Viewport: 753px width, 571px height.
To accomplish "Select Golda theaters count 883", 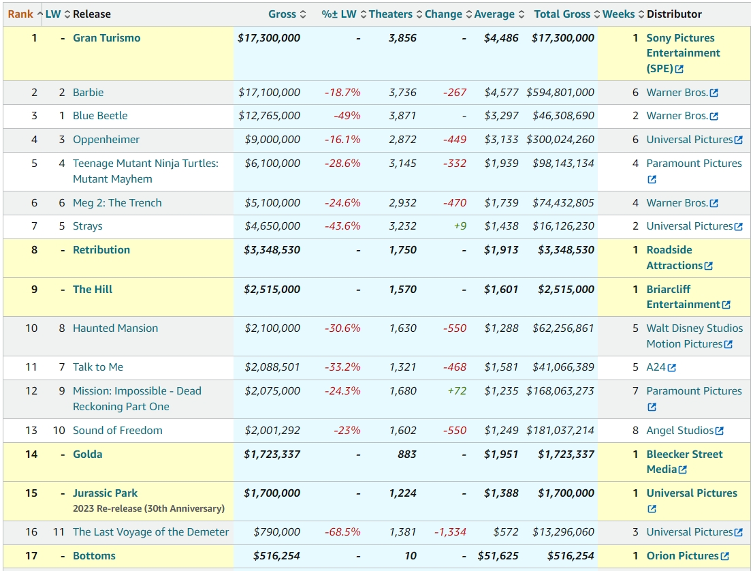I will [406, 454].
